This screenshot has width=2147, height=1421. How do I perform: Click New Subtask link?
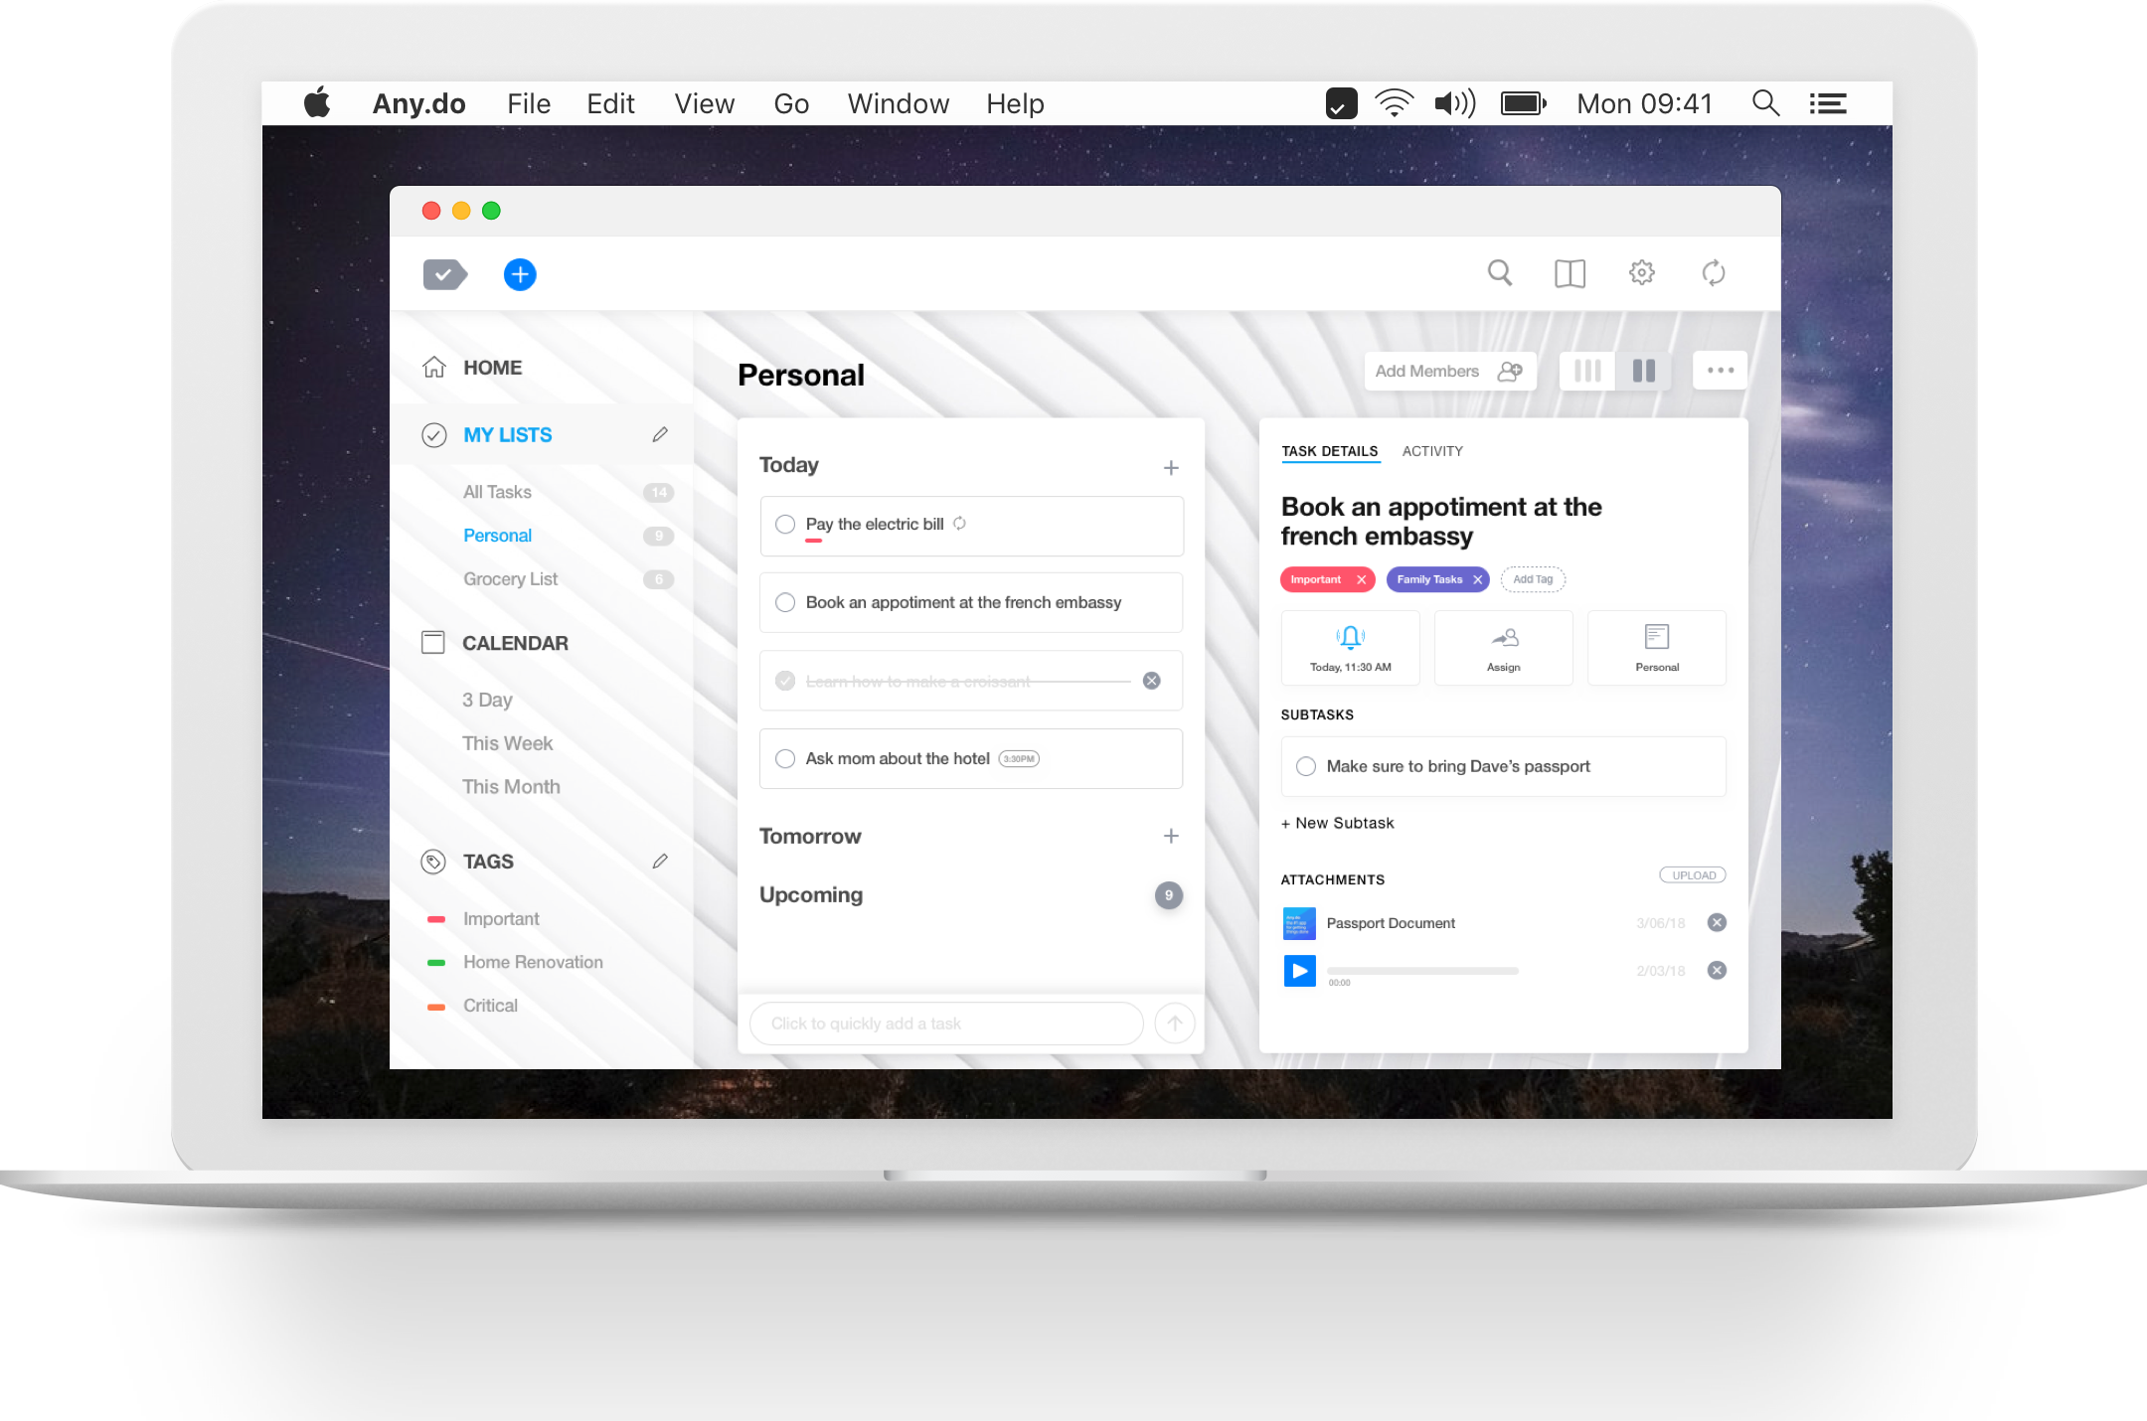click(x=1340, y=822)
